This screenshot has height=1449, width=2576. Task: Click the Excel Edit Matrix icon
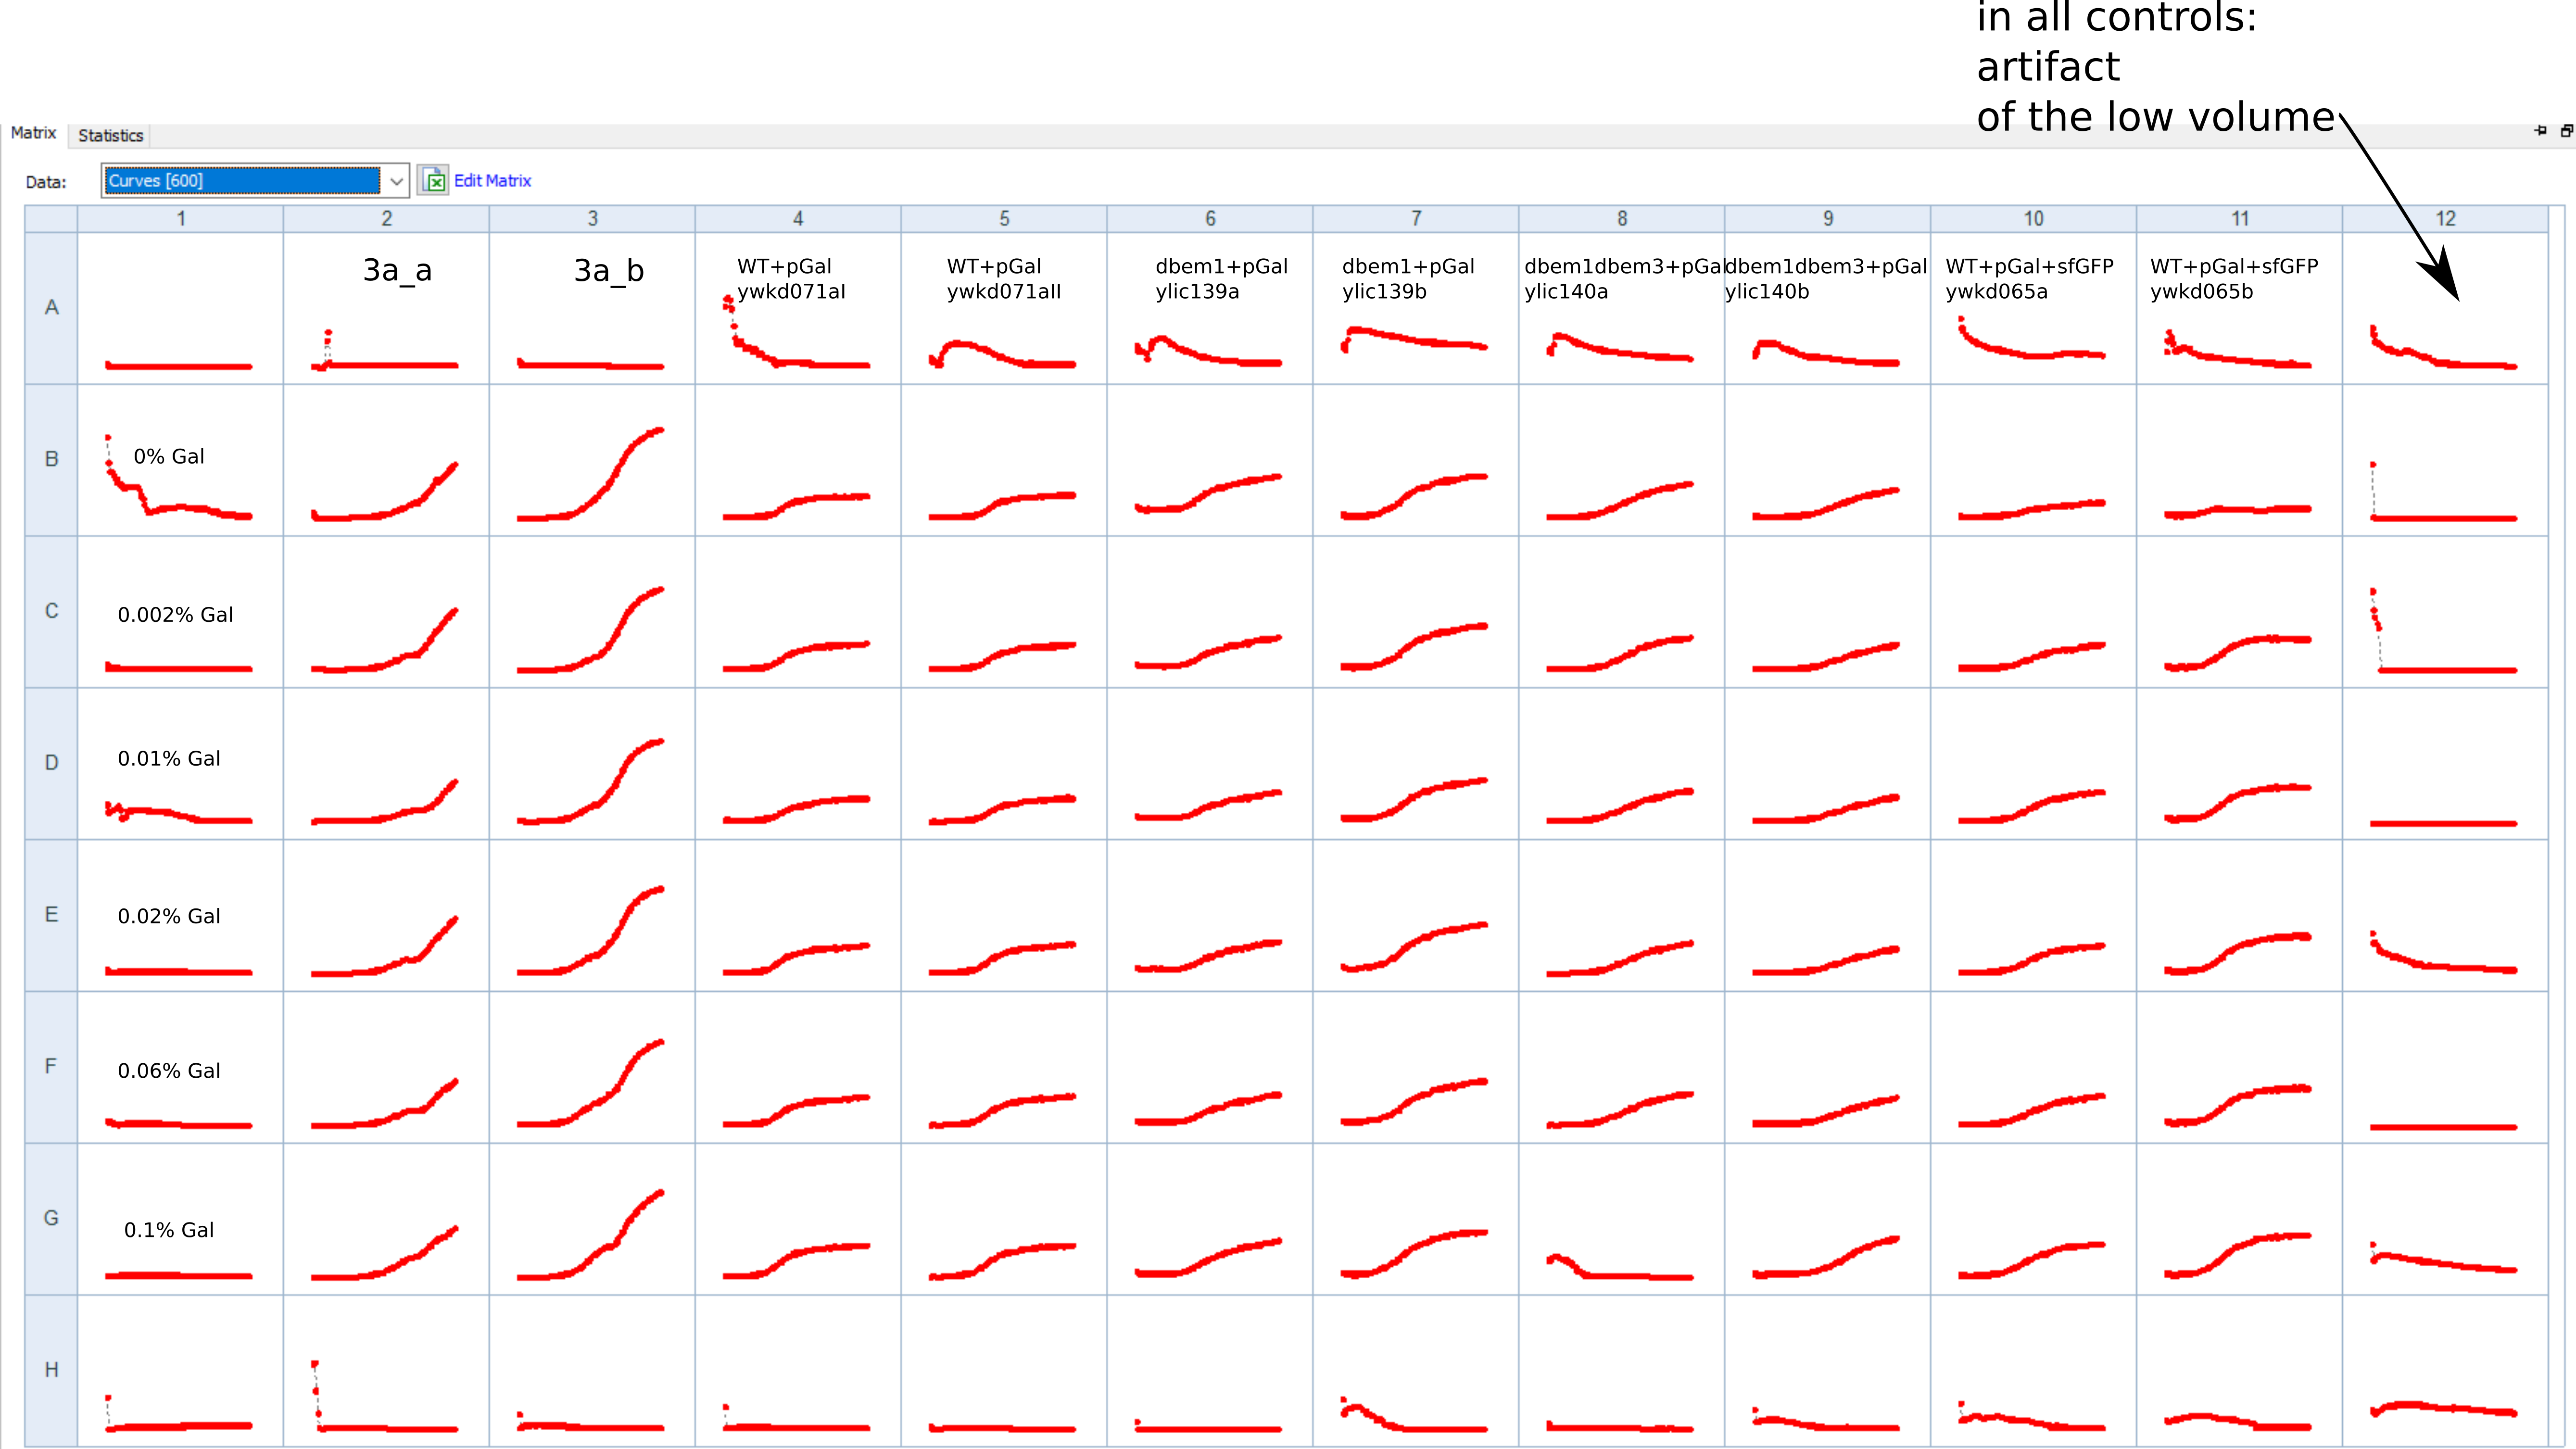(x=434, y=181)
